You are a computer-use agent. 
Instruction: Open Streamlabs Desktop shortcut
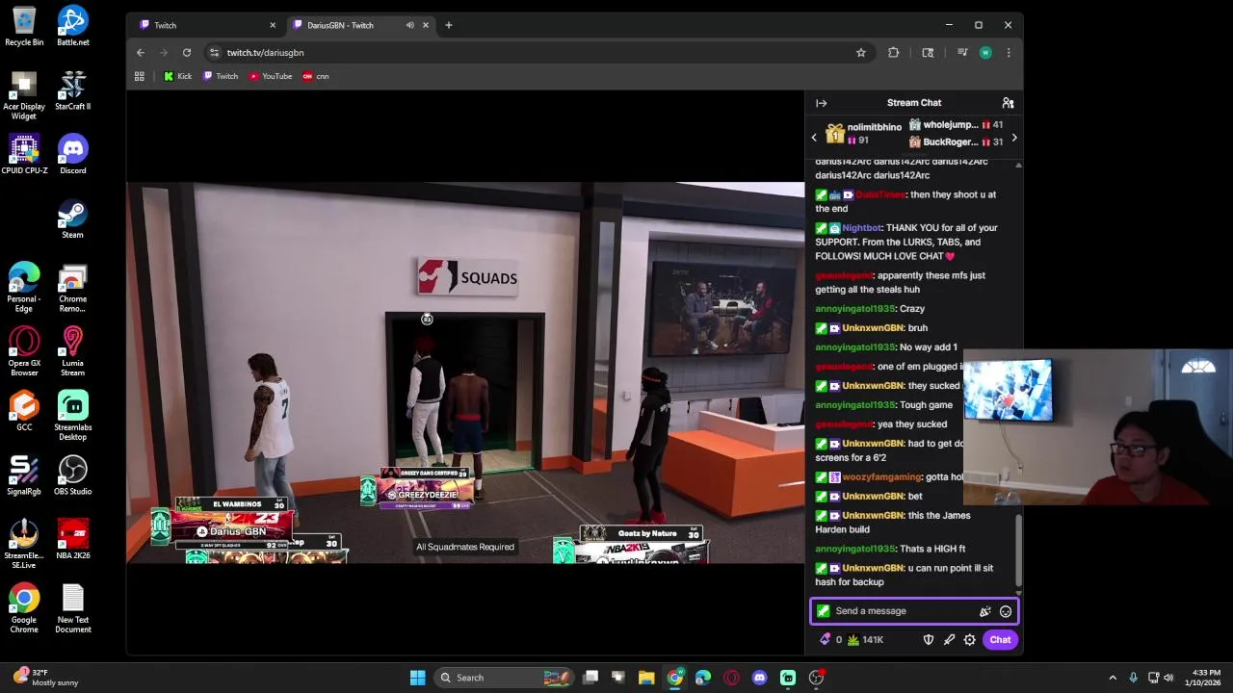pyautogui.click(x=73, y=416)
